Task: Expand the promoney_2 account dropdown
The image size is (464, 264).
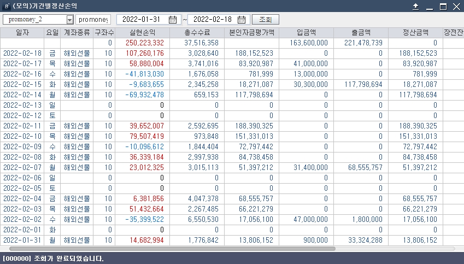Action: [69, 20]
